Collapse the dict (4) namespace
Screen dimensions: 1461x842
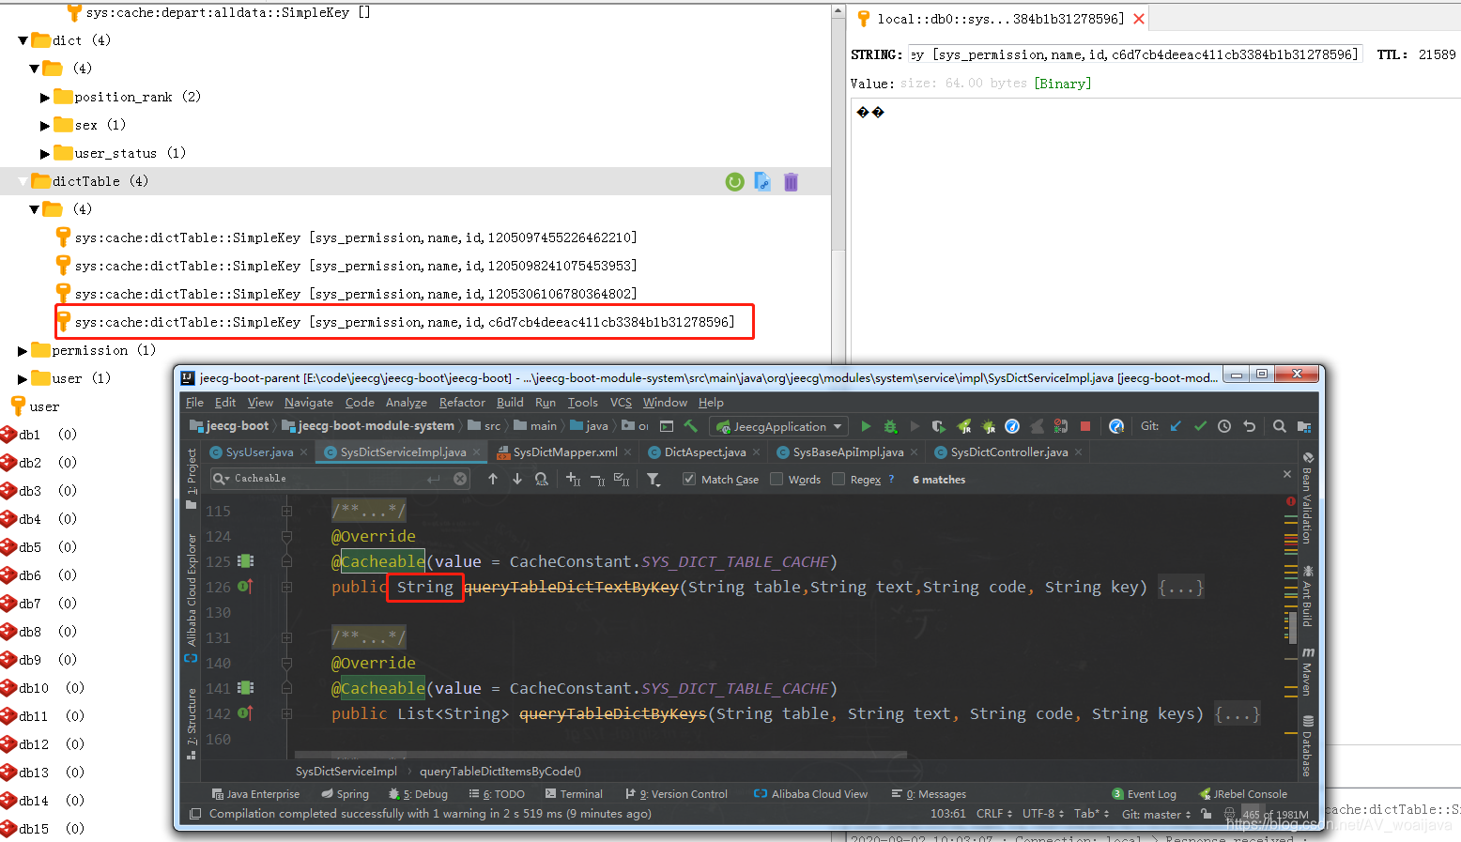coord(23,41)
